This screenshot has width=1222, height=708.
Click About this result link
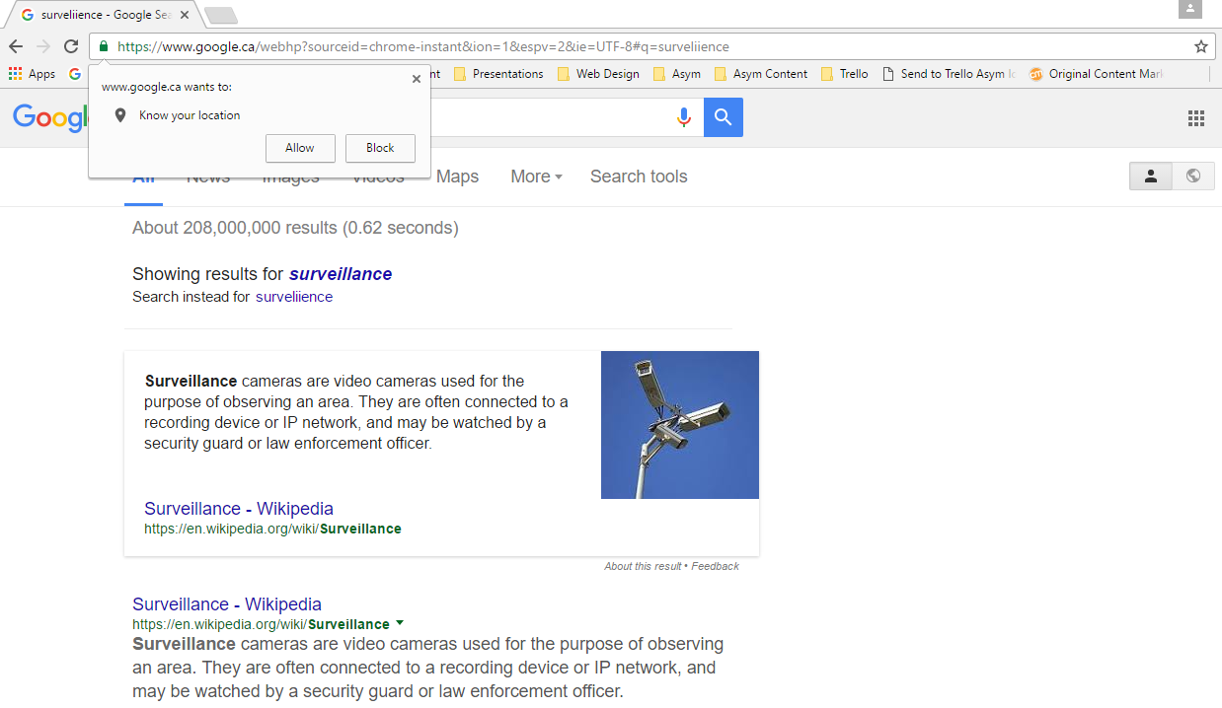coord(643,566)
